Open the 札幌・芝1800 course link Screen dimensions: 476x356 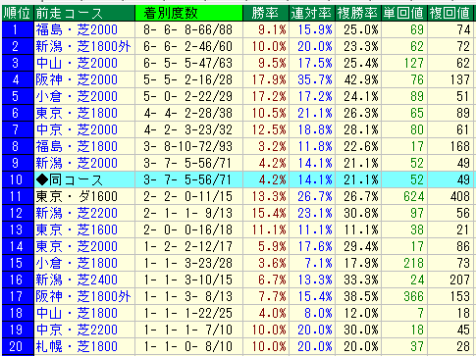point(77,347)
